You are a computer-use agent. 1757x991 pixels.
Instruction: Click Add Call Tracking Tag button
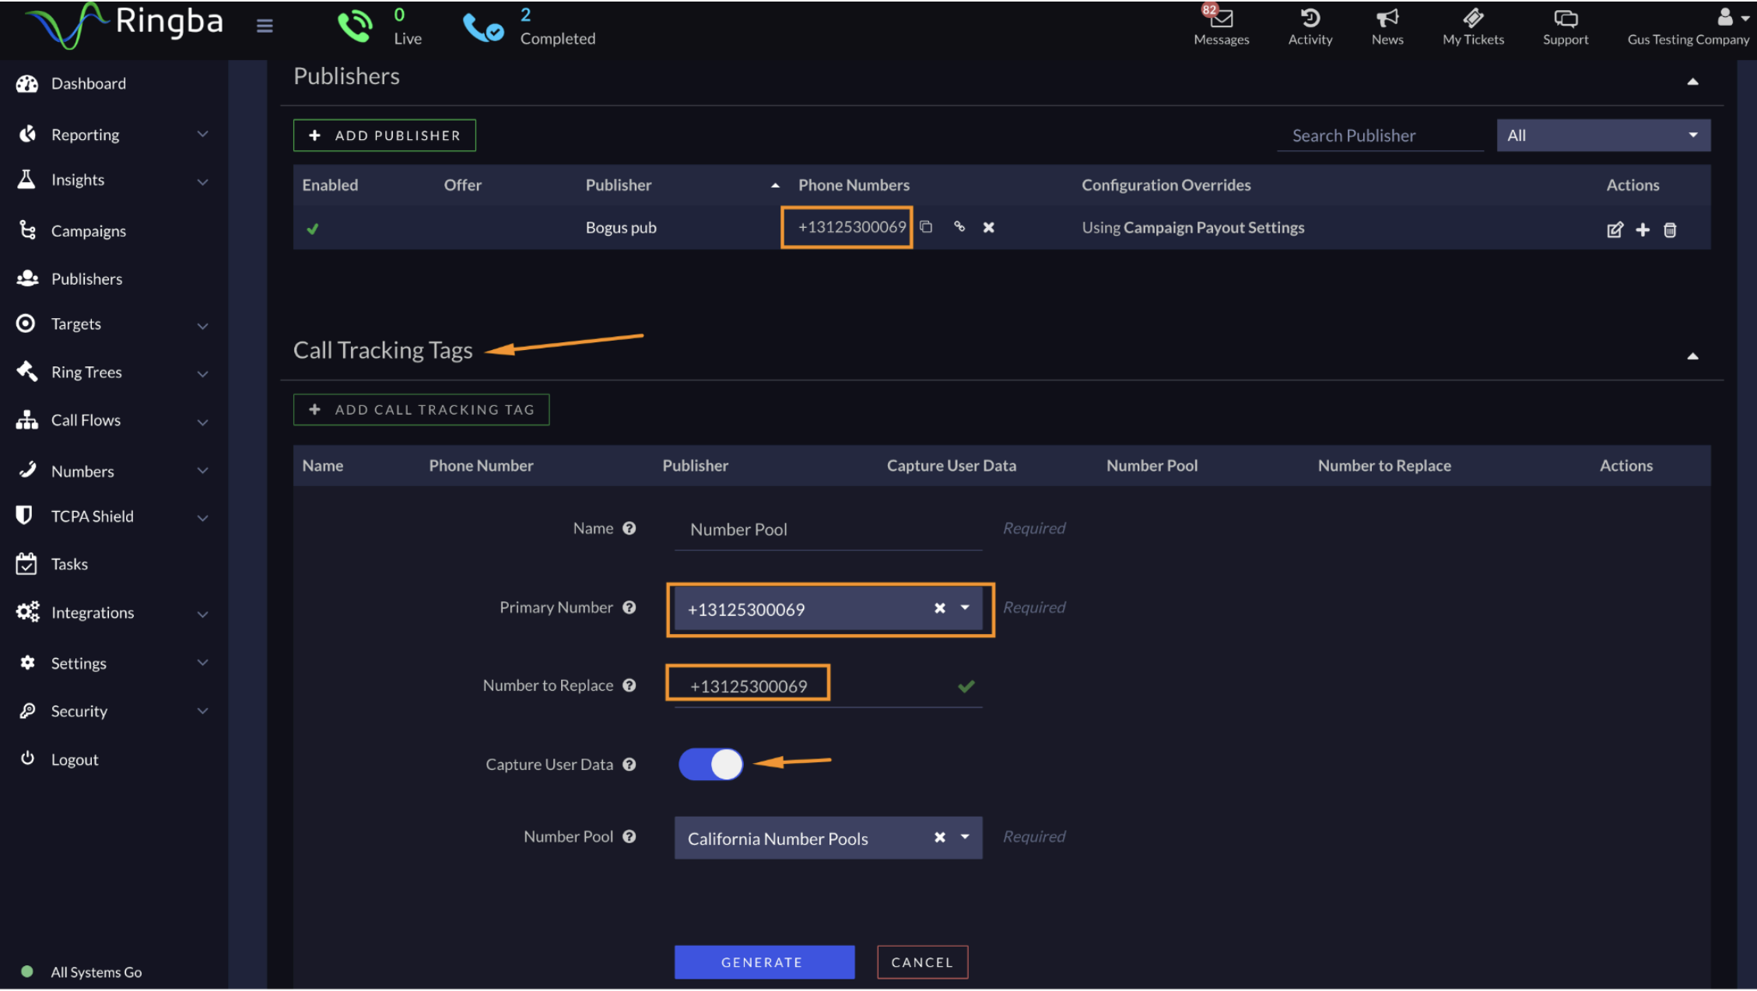click(421, 410)
